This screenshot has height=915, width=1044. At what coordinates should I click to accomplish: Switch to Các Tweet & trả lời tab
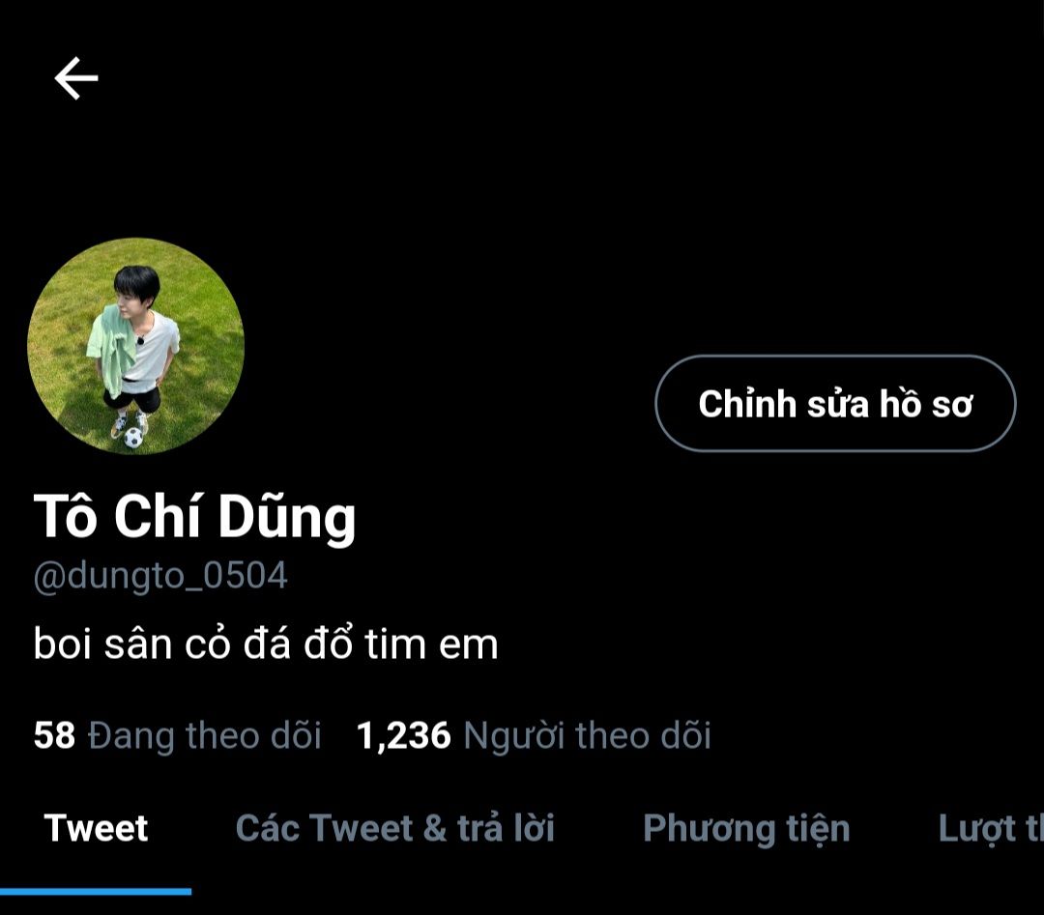pyautogui.click(x=394, y=828)
